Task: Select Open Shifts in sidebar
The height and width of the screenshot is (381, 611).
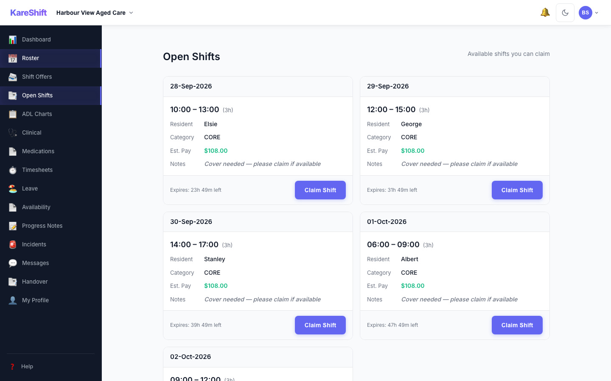Action: (x=51, y=95)
